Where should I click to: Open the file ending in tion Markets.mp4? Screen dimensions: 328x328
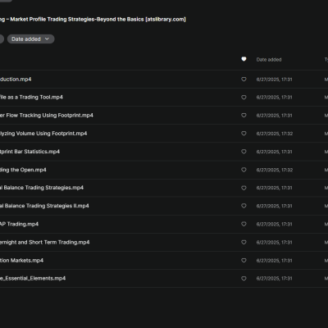pos(21,261)
